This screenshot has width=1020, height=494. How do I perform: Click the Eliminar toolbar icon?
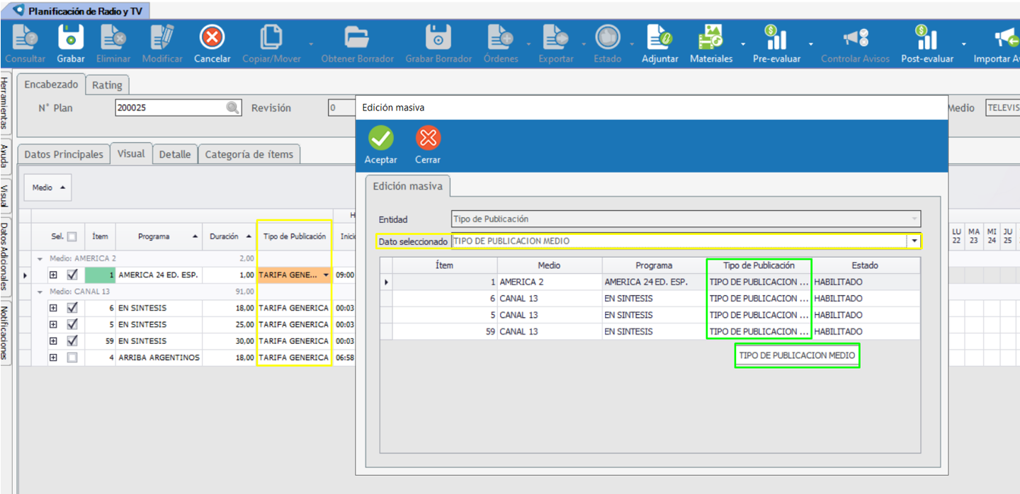coord(113,37)
